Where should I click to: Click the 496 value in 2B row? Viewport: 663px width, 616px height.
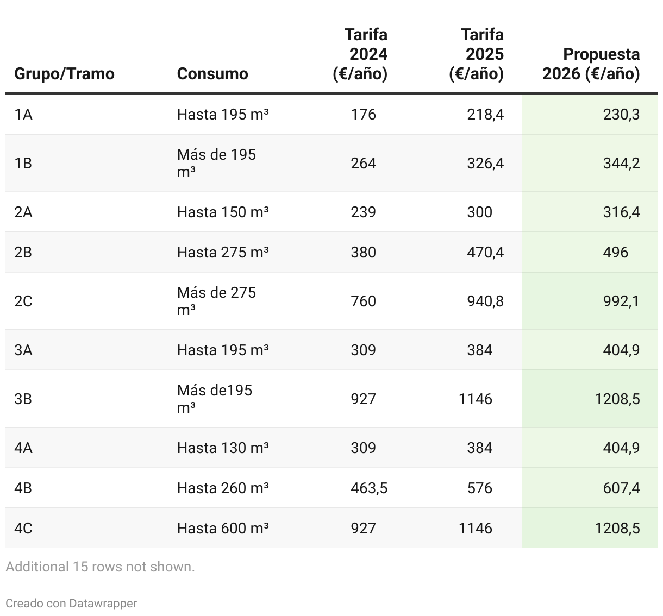615,253
